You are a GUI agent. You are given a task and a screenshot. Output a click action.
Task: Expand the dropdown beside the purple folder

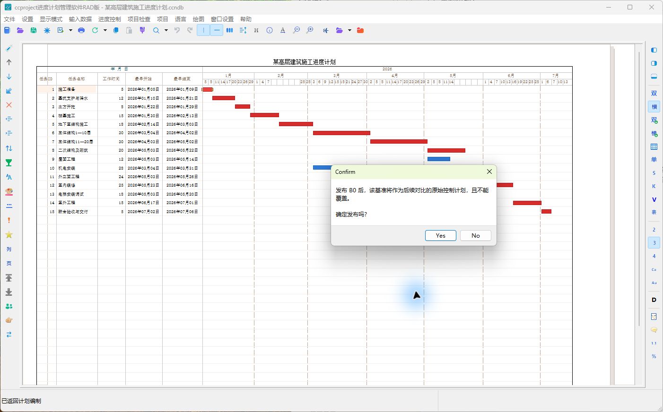click(349, 30)
